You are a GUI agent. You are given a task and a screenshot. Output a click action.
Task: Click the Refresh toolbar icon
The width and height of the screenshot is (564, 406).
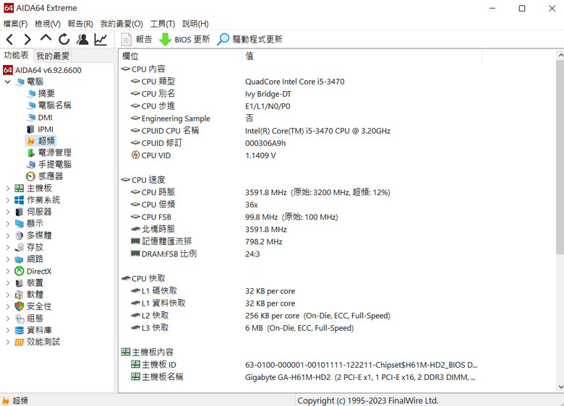click(x=64, y=39)
